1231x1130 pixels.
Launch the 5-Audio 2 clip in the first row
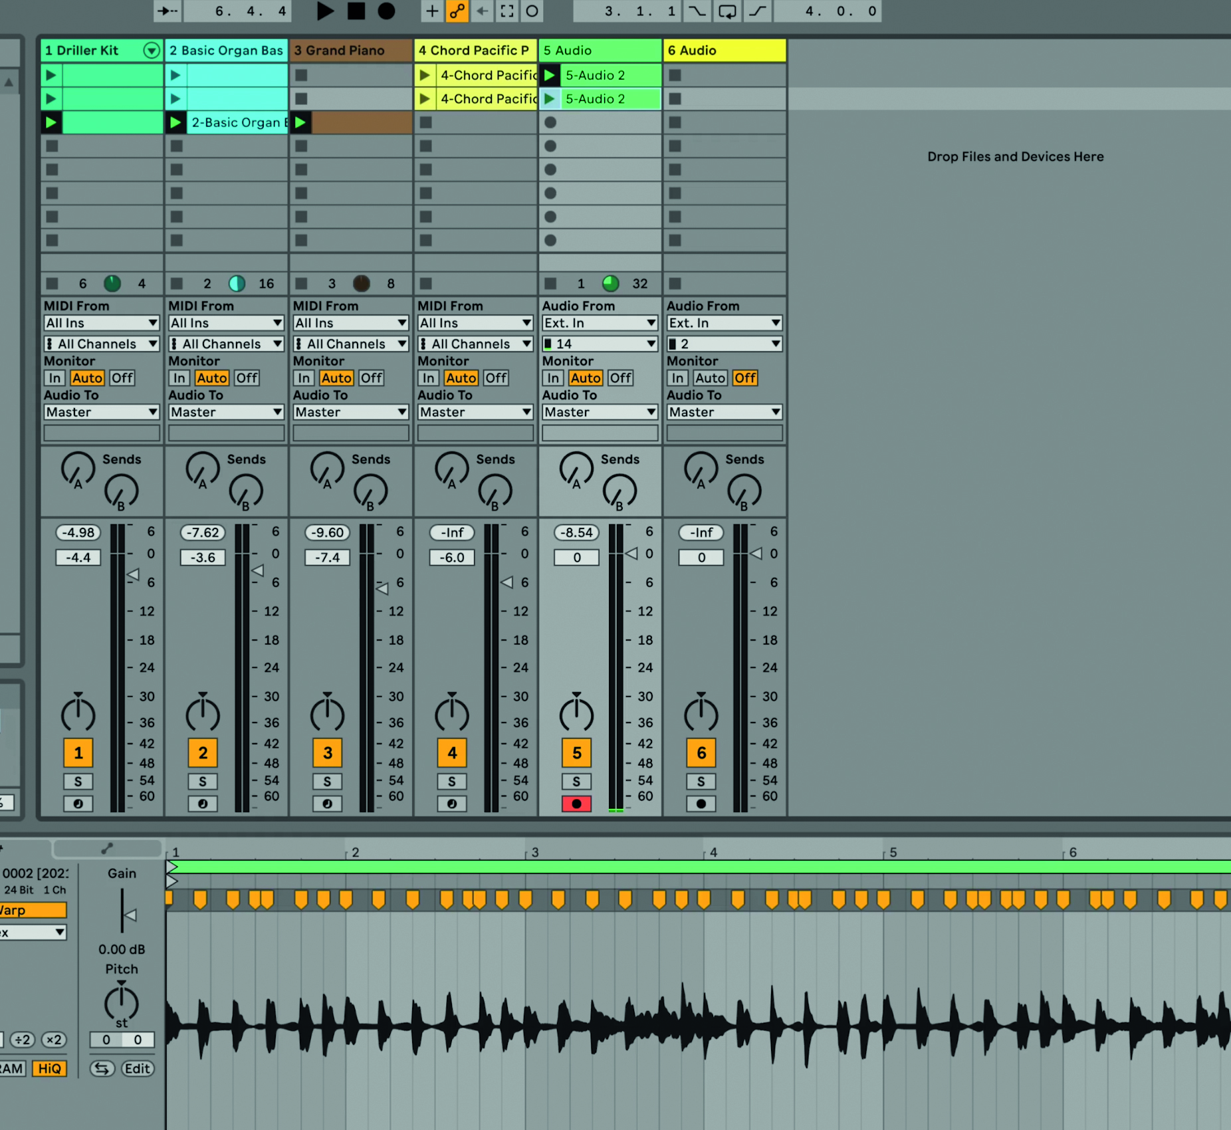[x=550, y=75]
